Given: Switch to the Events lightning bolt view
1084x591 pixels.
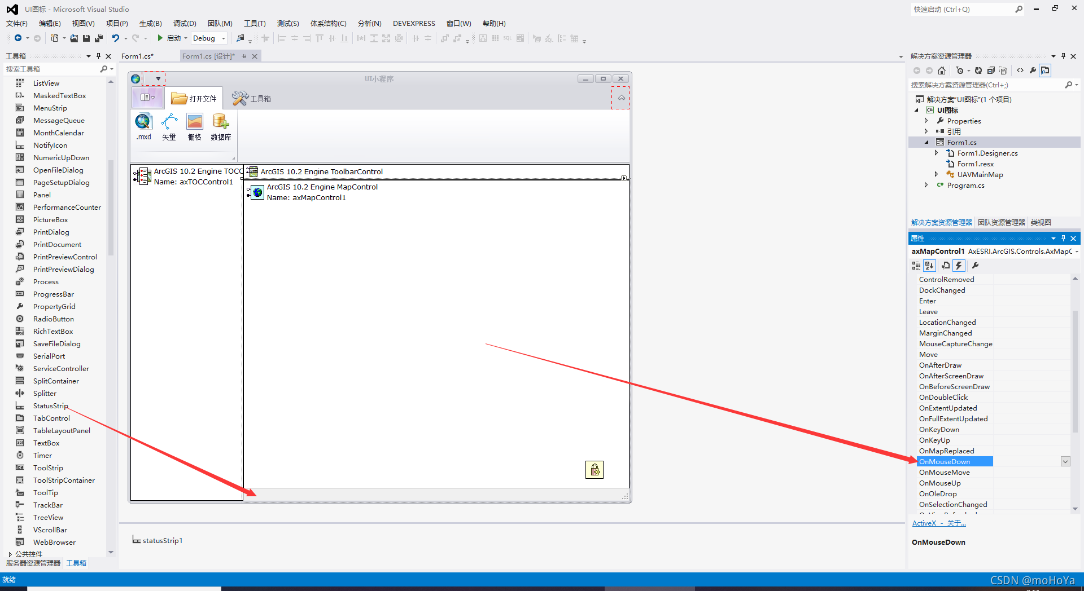Looking at the screenshot, I should click(959, 266).
